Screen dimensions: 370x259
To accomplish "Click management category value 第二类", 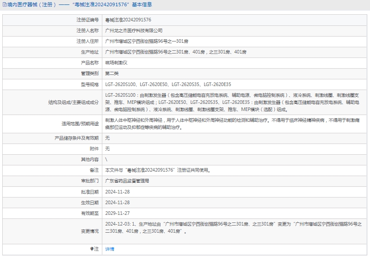I will tap(112, 74).
